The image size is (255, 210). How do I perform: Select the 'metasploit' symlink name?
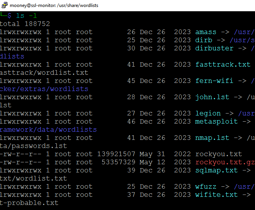216,121
